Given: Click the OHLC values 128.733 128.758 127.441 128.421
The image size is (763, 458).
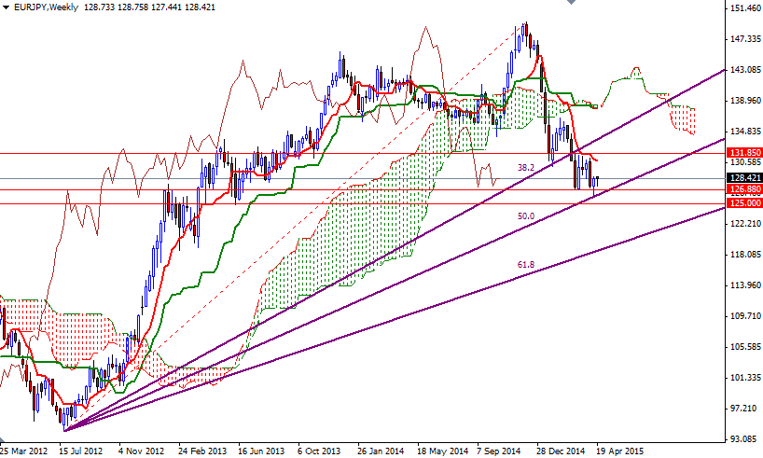Looking at the screenshot, I should 149,7.
